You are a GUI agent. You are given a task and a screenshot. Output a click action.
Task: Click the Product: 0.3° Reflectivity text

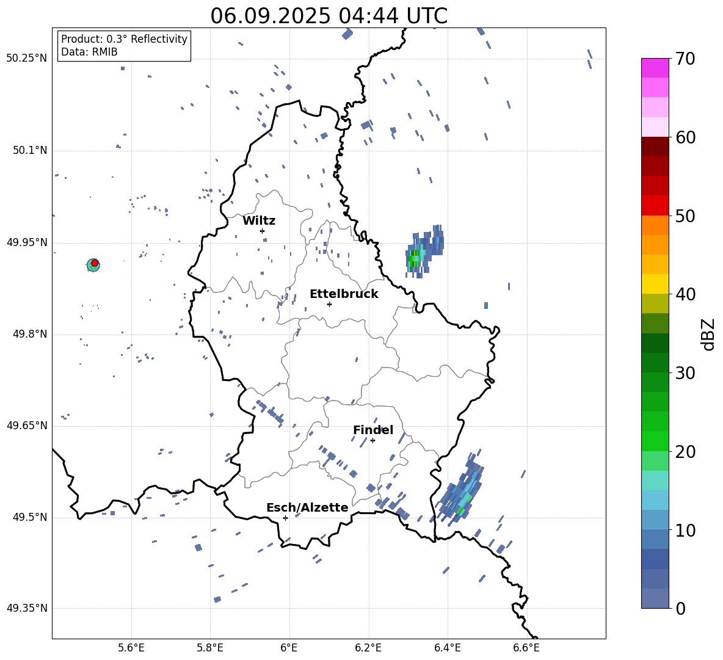click(x=124, y=39)
